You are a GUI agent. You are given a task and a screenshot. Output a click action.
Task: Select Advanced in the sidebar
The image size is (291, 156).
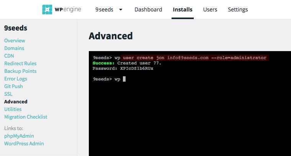16,101
